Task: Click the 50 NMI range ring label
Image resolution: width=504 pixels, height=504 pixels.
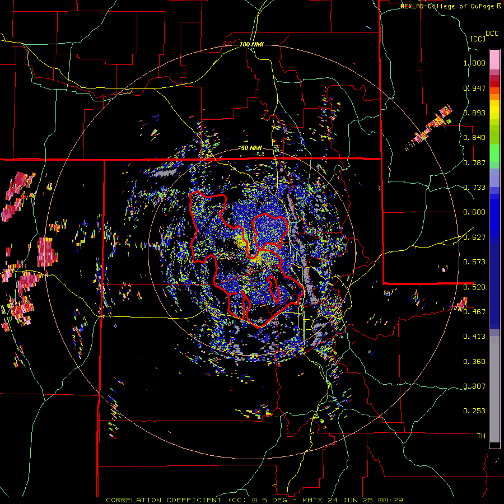Action: pyautogui.click(x=251, y=148)
